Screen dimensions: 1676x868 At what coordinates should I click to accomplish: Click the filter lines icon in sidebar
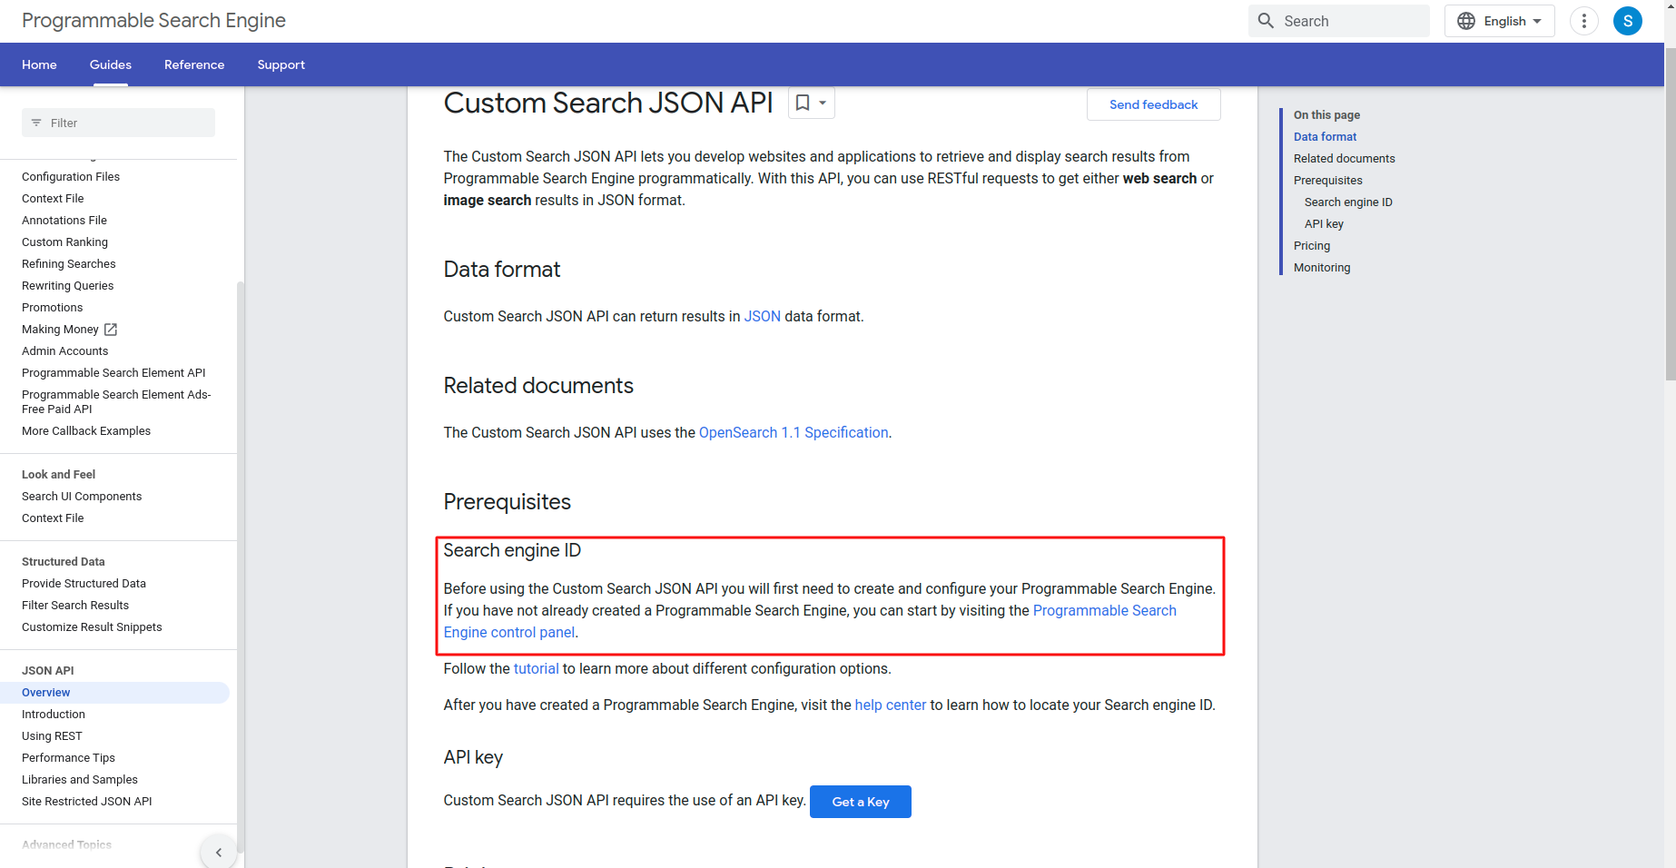coord(36,123)
